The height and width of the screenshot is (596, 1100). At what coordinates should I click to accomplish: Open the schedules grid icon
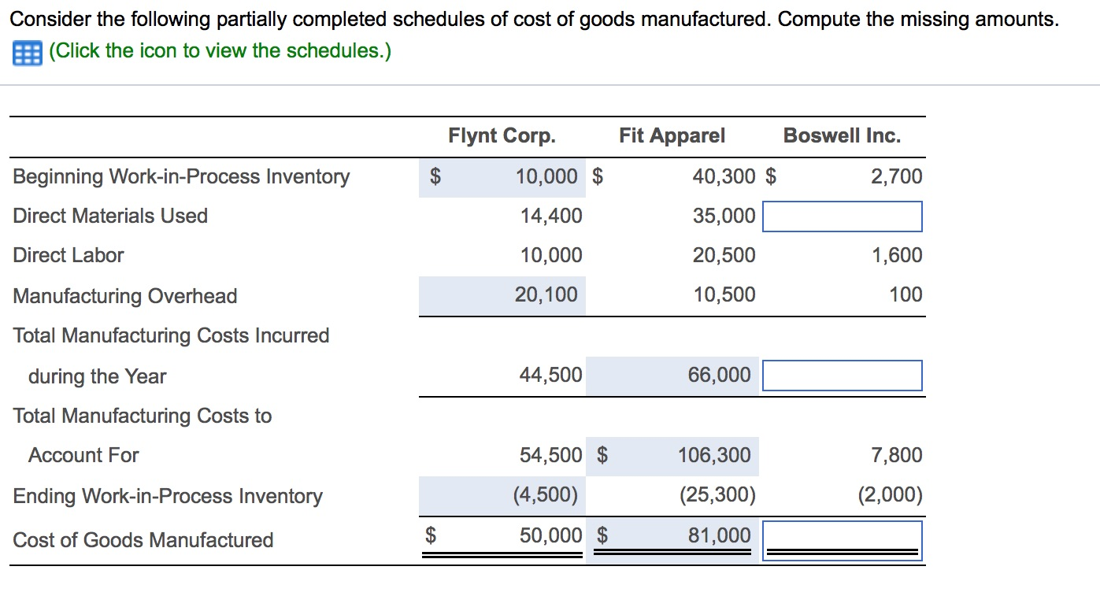coord(27,53)
